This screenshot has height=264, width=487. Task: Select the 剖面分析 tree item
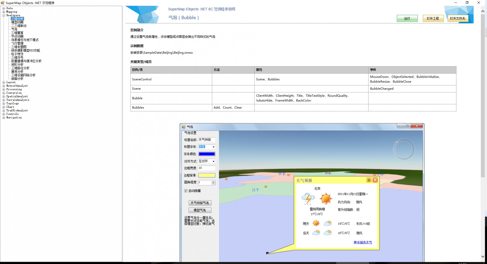point(17,79)
